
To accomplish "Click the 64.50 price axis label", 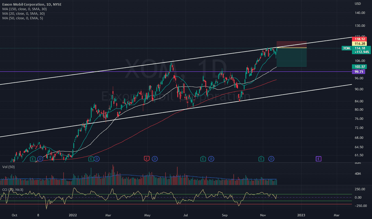I will (x=359, y=147).
